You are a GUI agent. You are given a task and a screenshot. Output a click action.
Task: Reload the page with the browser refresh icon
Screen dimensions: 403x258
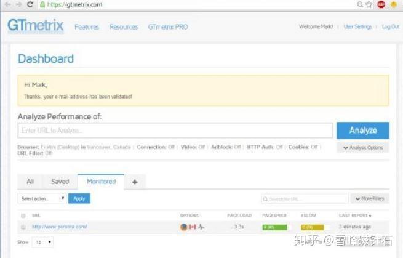[30, 4]
